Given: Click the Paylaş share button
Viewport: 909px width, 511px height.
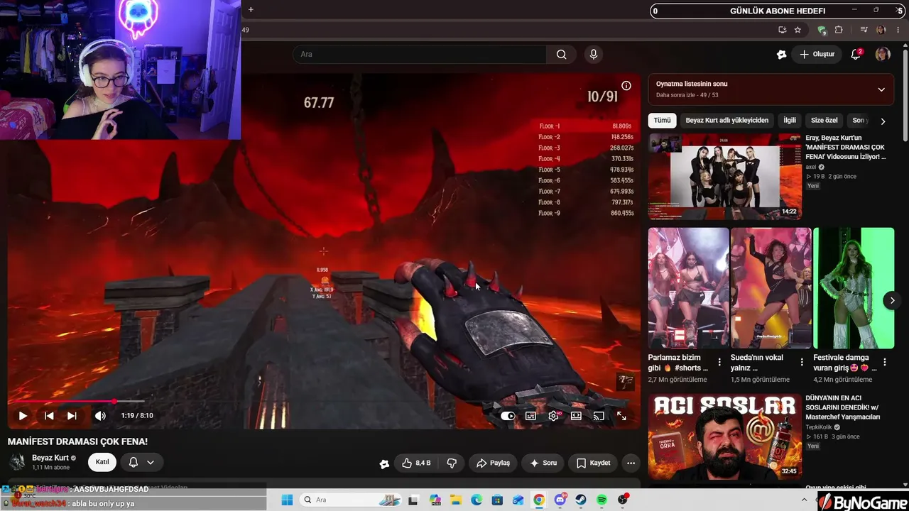Looking at the screenshot, I should point(493,463).
